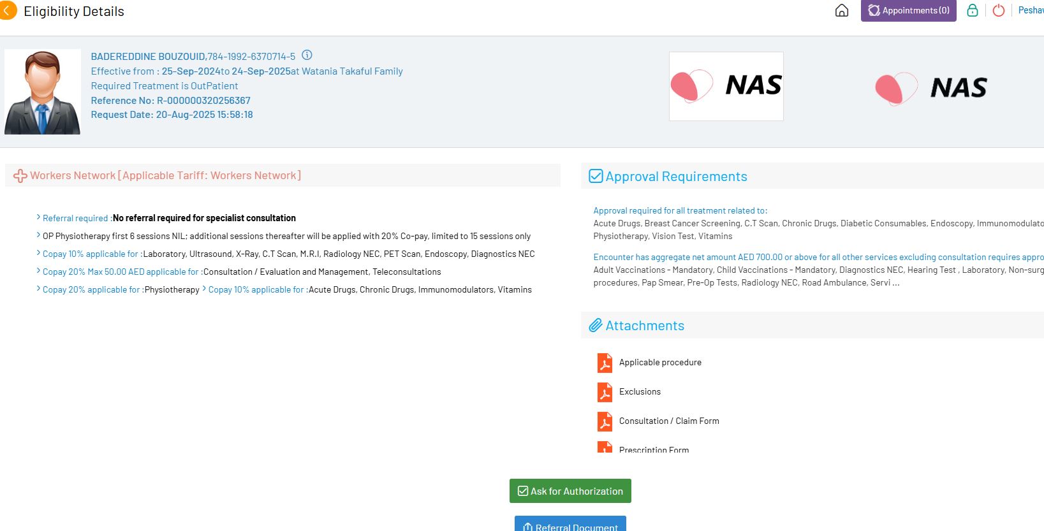Open the Applicable procedure PDF icon

point(605,363)
